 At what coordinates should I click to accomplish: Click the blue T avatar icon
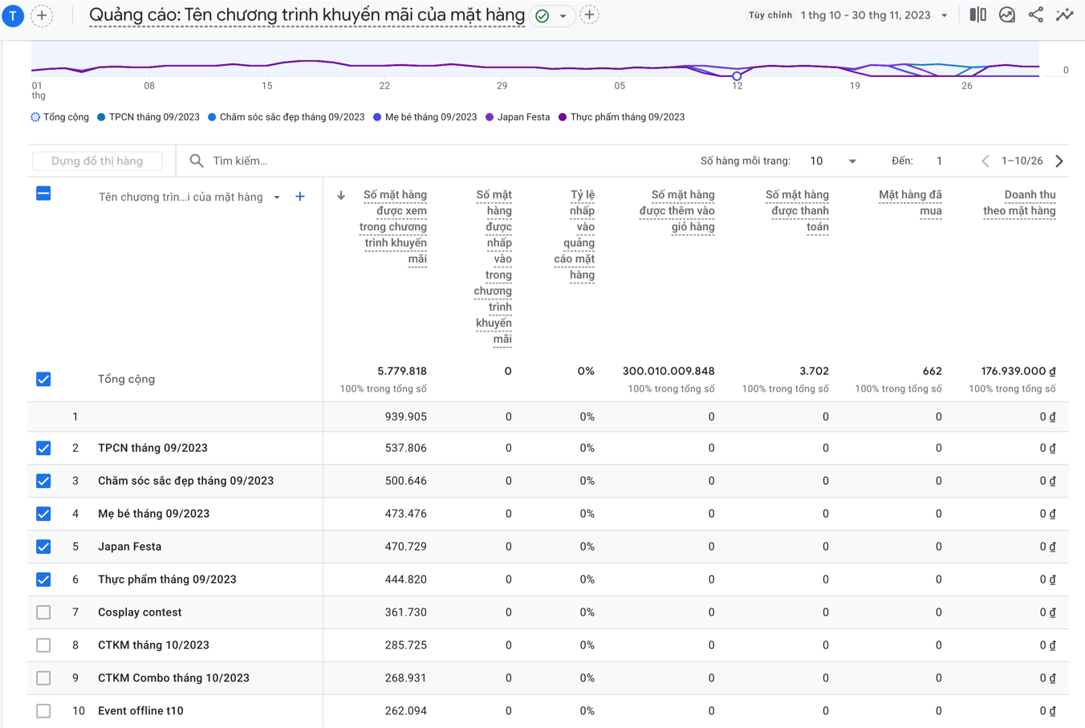point(13,15)
